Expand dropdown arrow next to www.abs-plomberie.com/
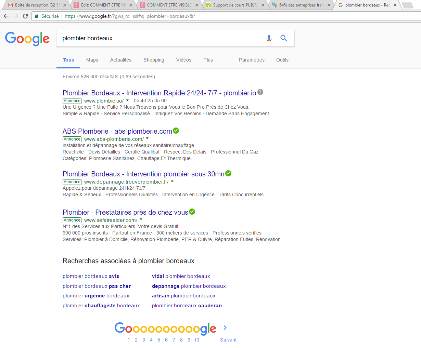Viewport: 421px width, 348px height. click(x=147, y=139)
